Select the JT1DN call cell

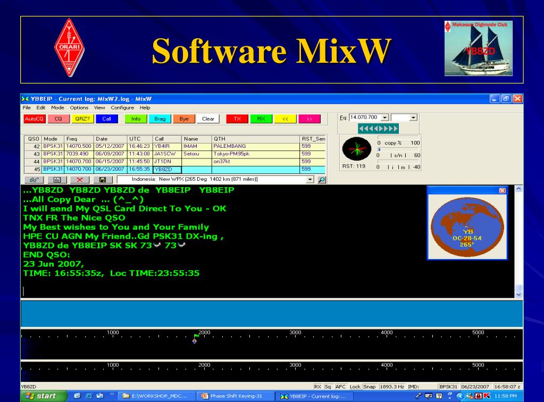point(167,162)
